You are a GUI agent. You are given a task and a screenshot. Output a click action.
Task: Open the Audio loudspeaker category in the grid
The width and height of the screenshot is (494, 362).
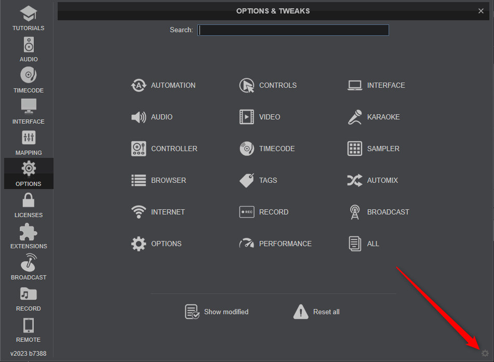[x=152, y=117]
